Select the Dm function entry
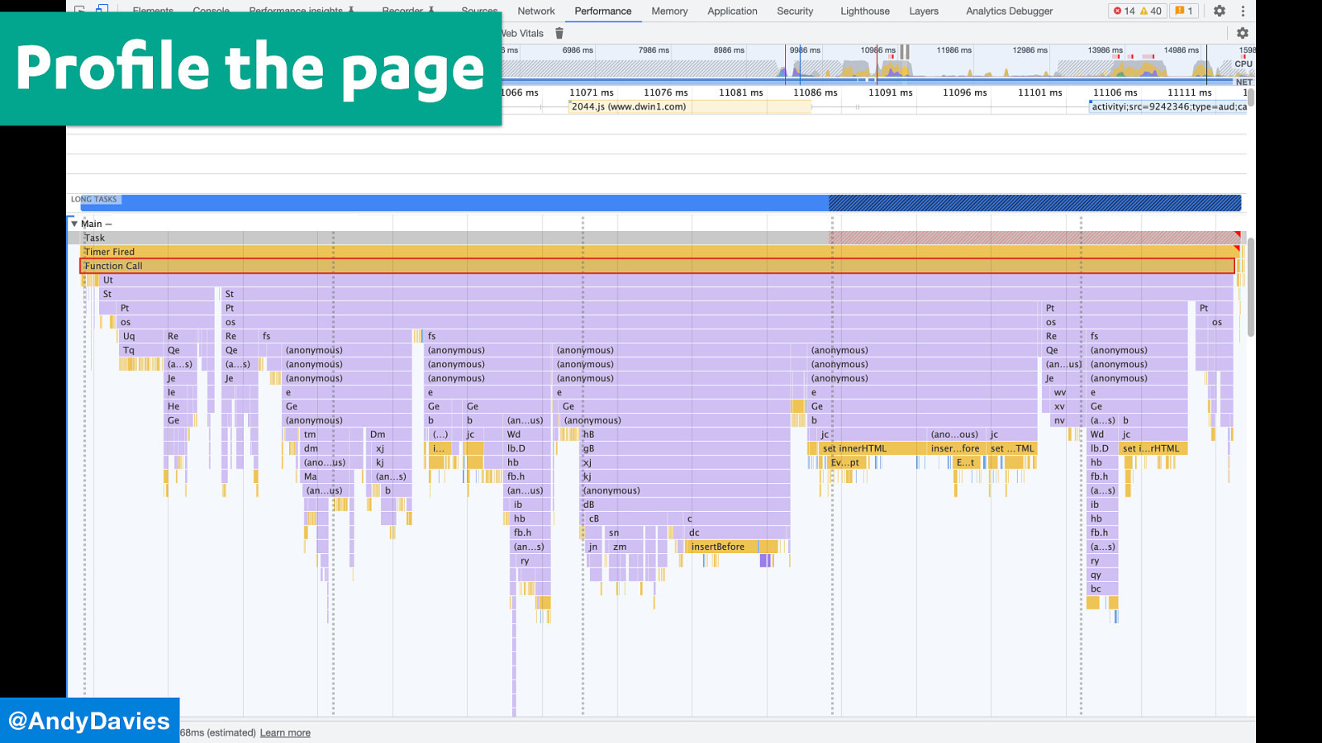The width and height of the screenshot is (1322, 743). pyautogui.click(x=388, y=434)
